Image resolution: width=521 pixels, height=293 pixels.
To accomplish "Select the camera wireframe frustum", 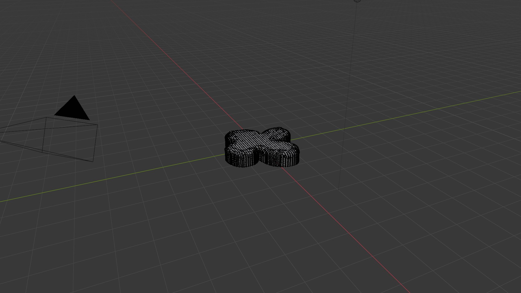I will click(x=49, y=139).
